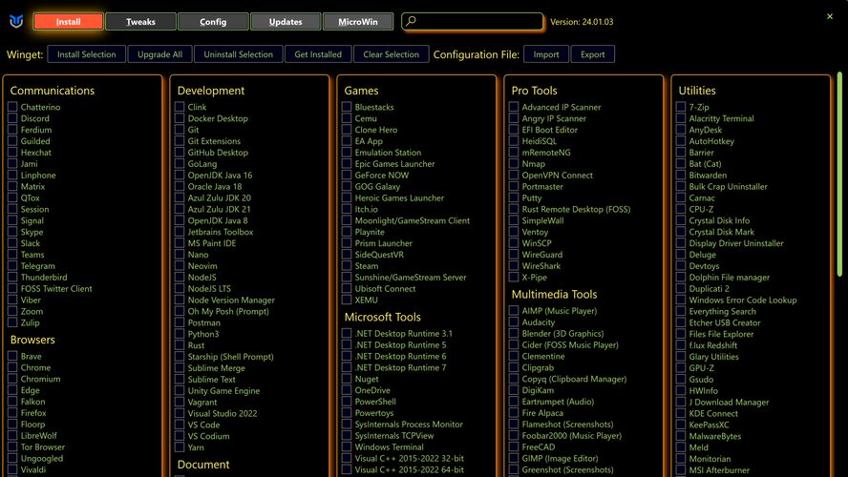This screenshot has width=848, height=477.
Task: Click Get Installed button
Action: [318, 54]
